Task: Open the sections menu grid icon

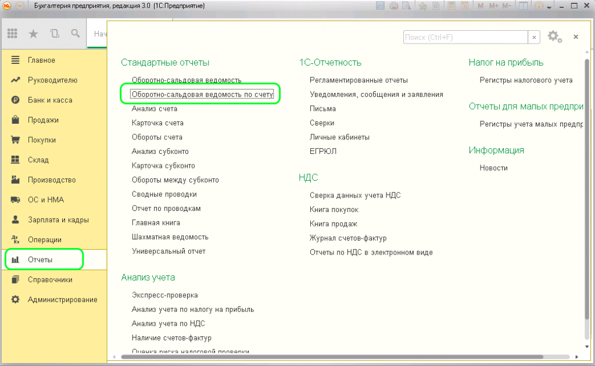Action: 12,34
